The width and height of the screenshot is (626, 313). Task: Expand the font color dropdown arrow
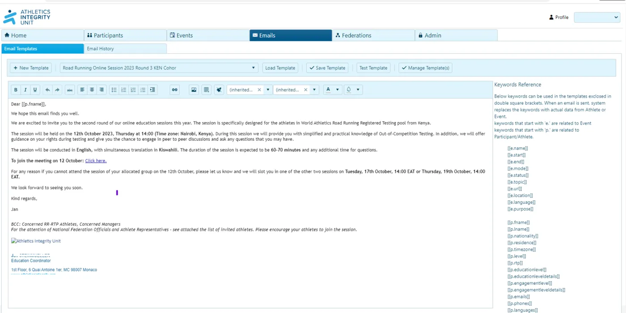[x=338, y=90]
